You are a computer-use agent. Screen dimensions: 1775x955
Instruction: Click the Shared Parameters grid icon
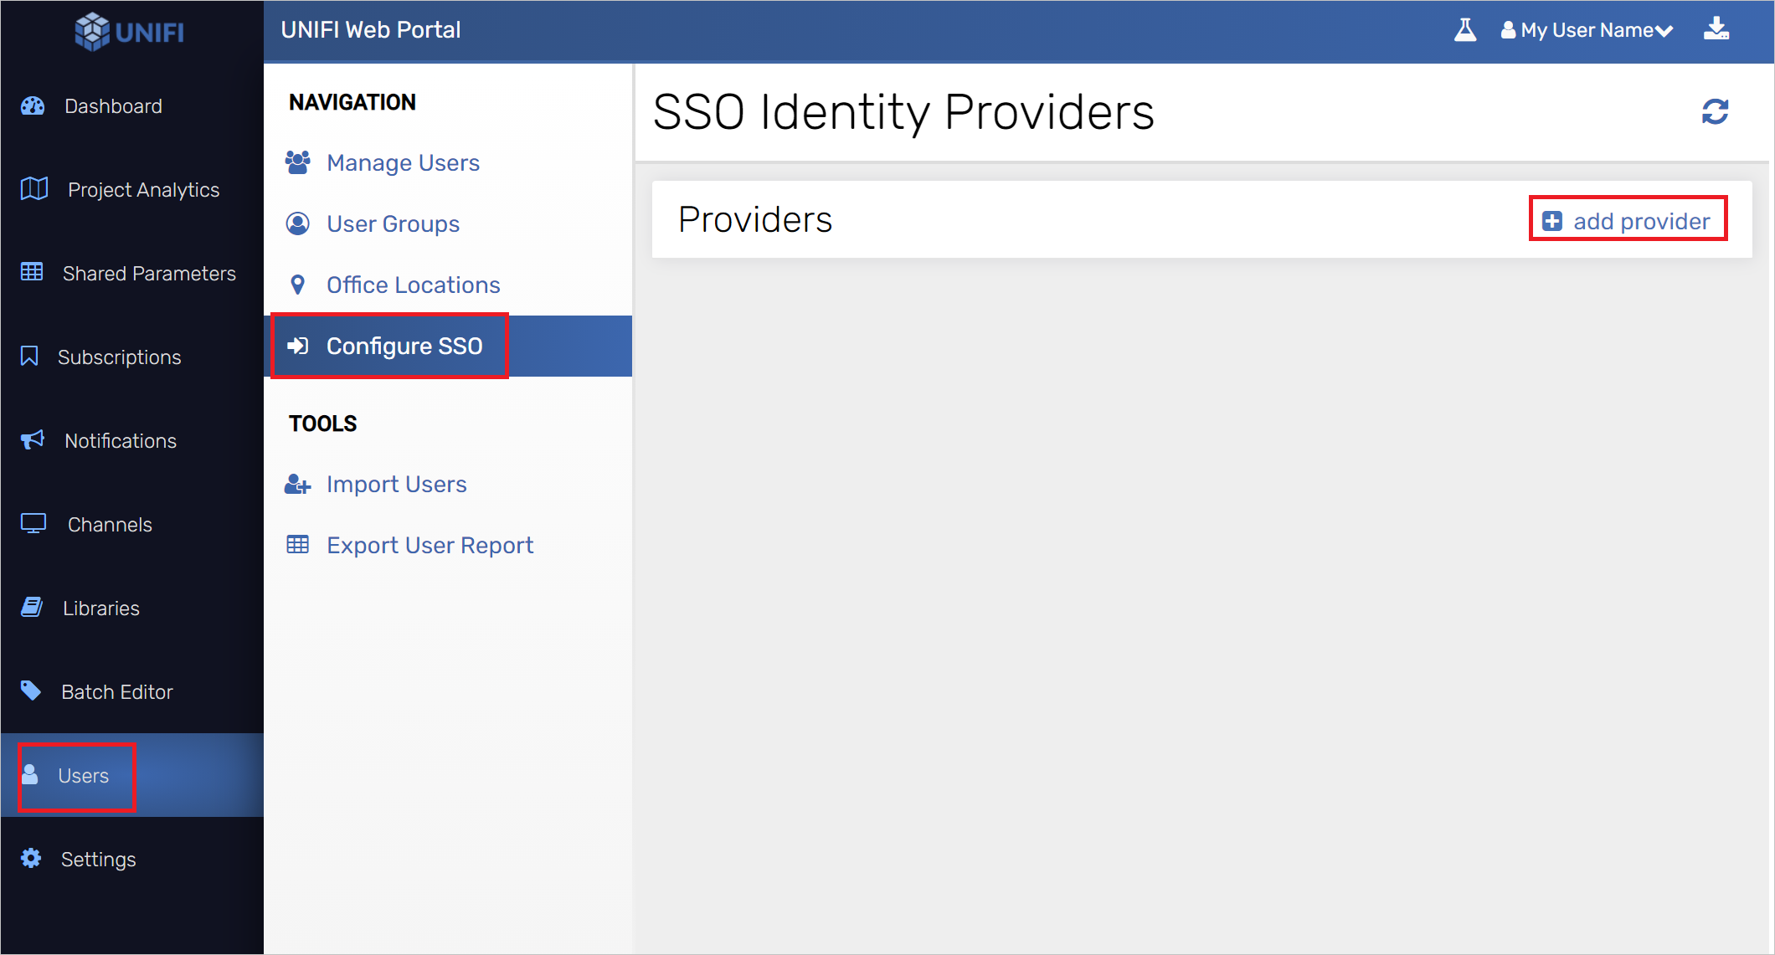pos(31,273)
